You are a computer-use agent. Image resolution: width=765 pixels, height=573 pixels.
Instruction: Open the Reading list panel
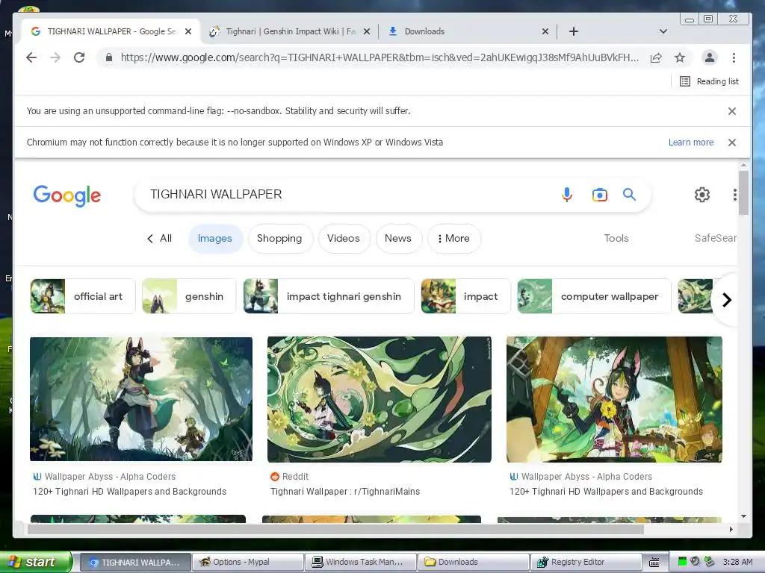pos(710,81)
